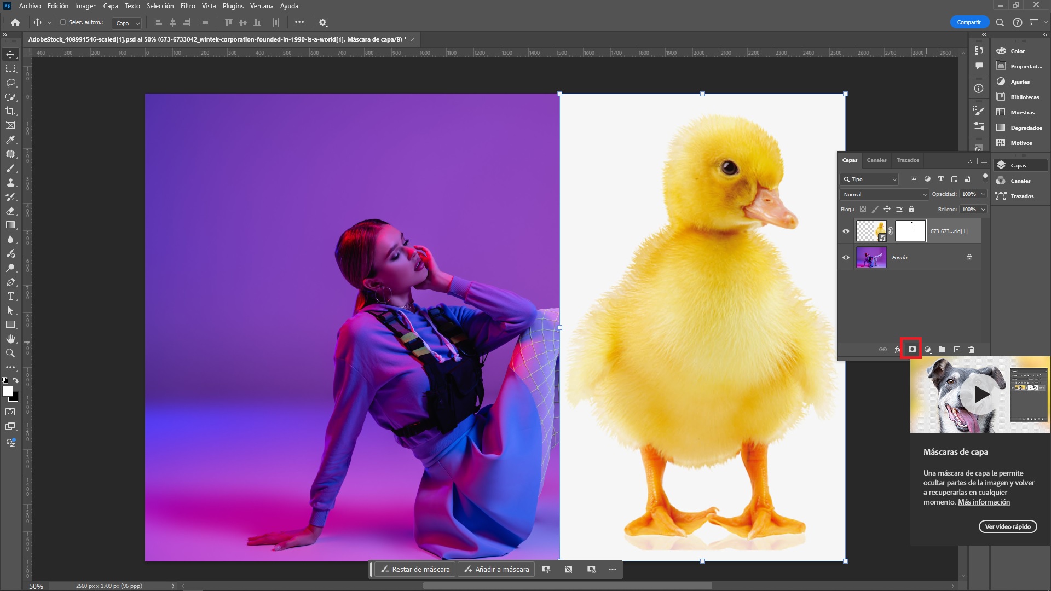Image resolution: width=1051 pixels, height=591 pixels.
Task: Select the Eraser tool
Action: coord(10,211)
